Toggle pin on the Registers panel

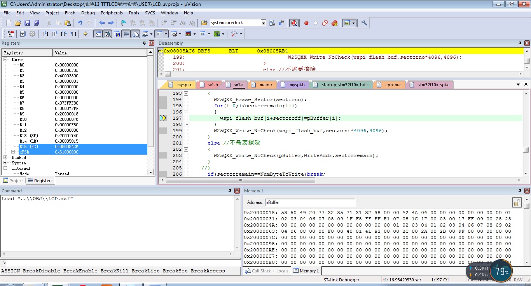click(144, 43)
